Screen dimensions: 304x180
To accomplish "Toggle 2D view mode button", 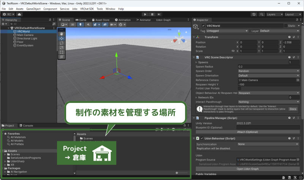I will [73, 25].
